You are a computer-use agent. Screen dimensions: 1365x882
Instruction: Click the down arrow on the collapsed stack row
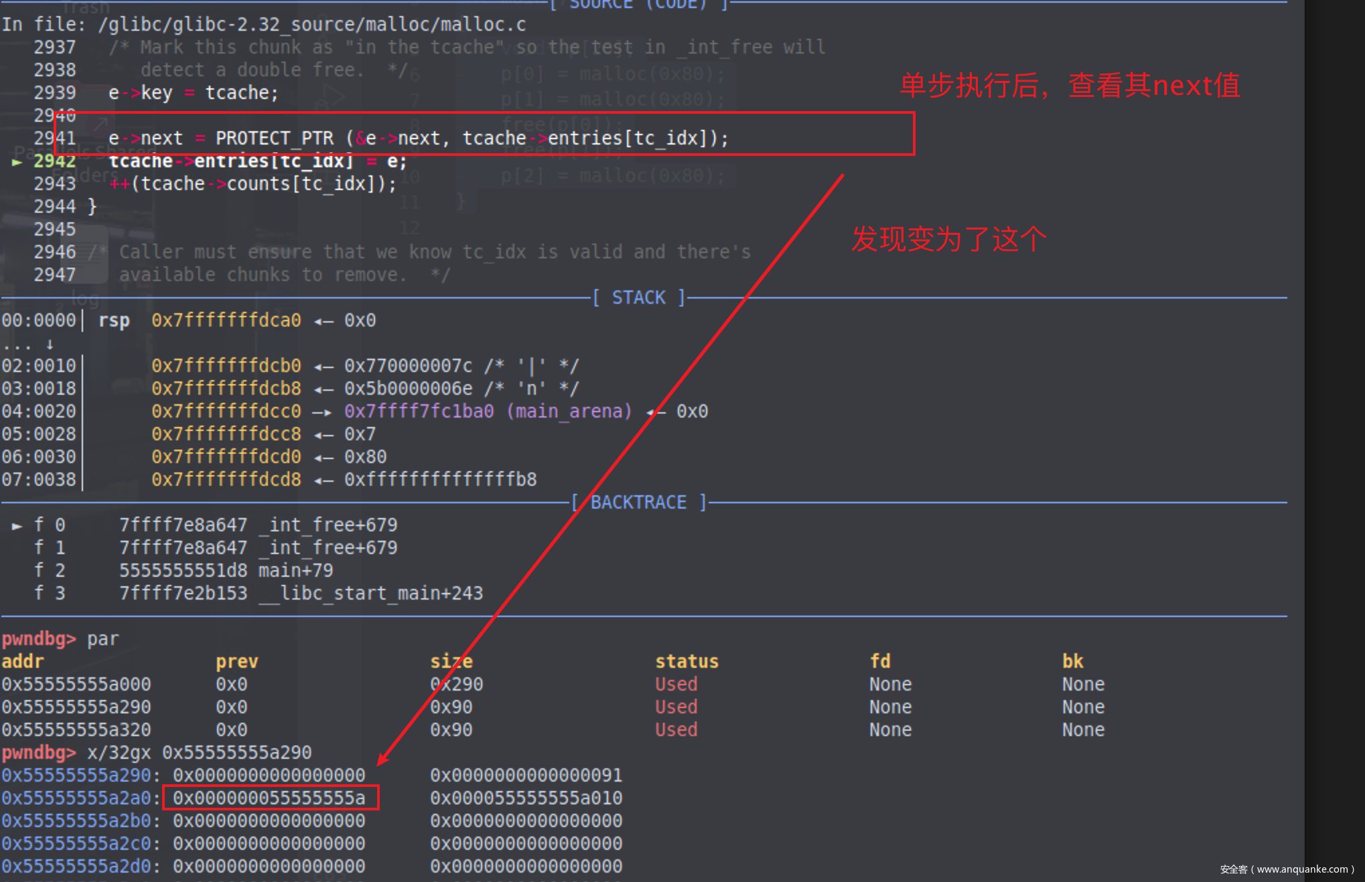50,345
